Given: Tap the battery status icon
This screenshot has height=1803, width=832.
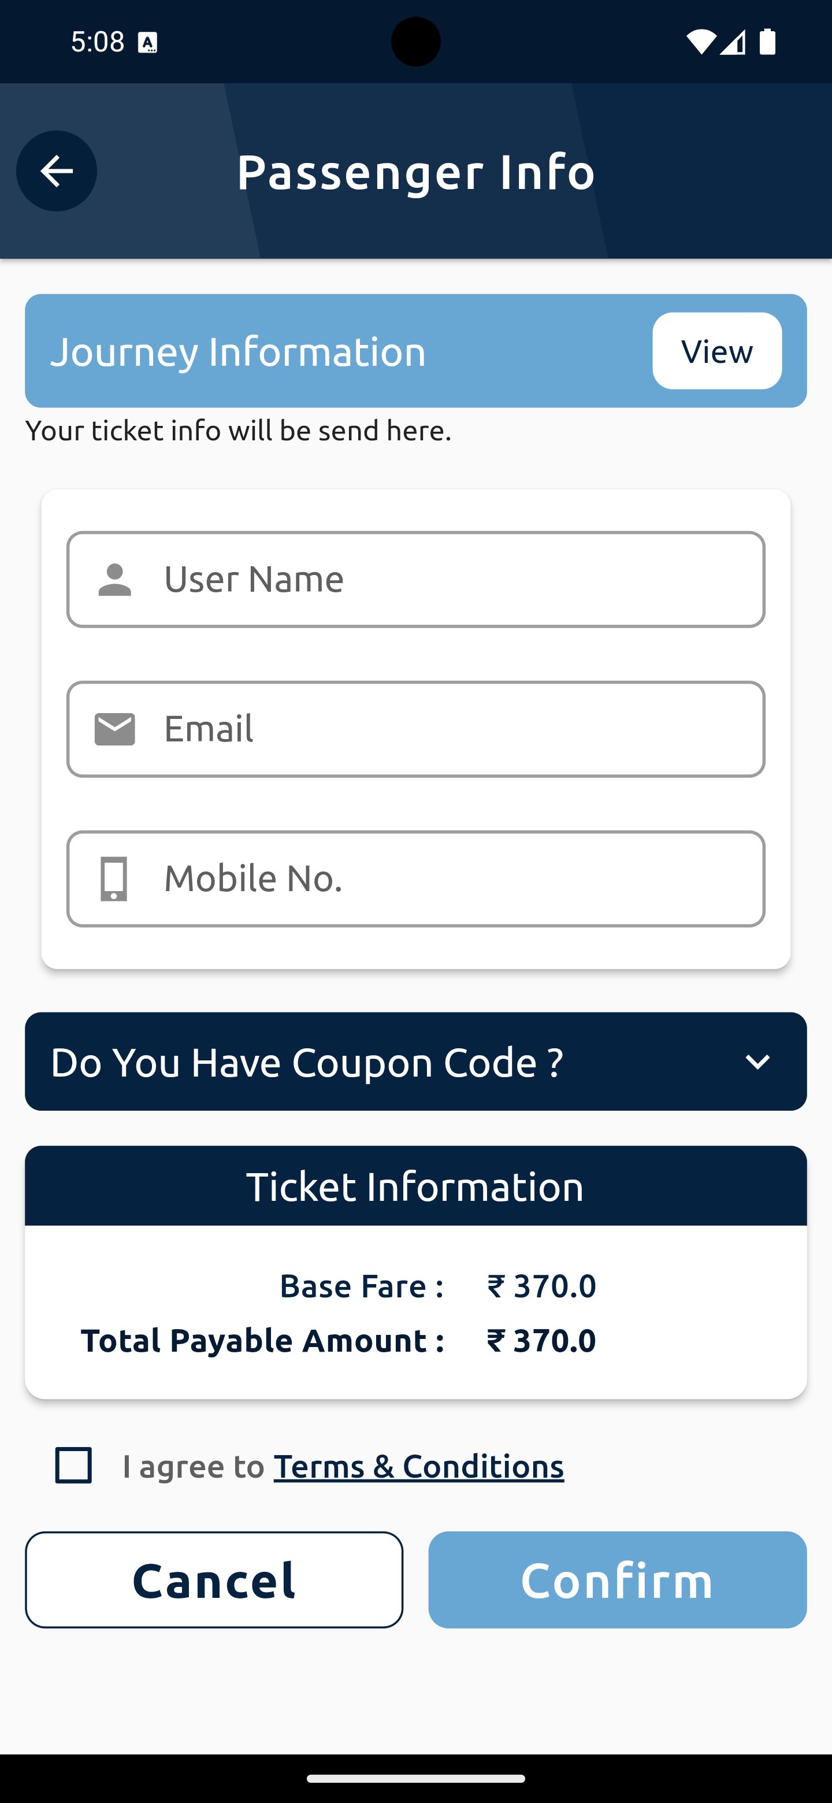Looking at the screenshot, I should [x=768, y=42].
